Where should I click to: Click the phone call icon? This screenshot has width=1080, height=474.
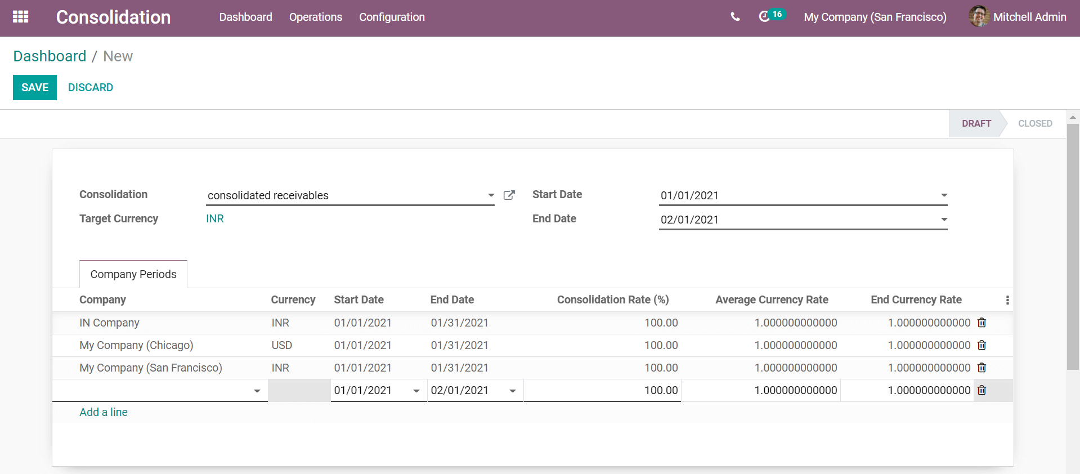click(x=735, y=17)
